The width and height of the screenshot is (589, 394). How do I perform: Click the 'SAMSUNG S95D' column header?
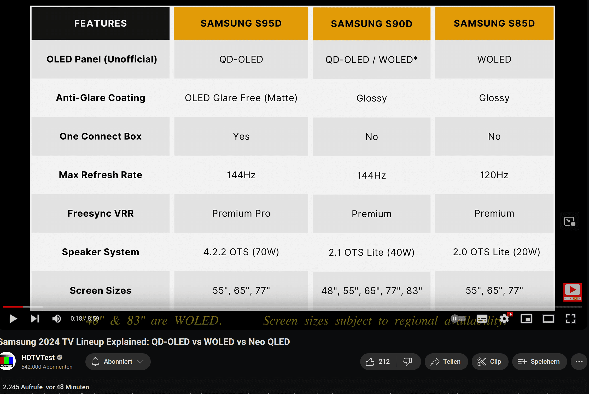point(241,23)
